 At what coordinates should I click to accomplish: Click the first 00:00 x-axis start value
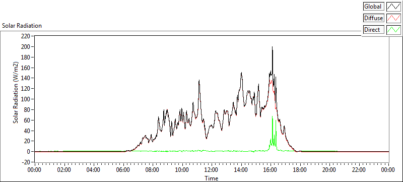click(x=35, y=170)
